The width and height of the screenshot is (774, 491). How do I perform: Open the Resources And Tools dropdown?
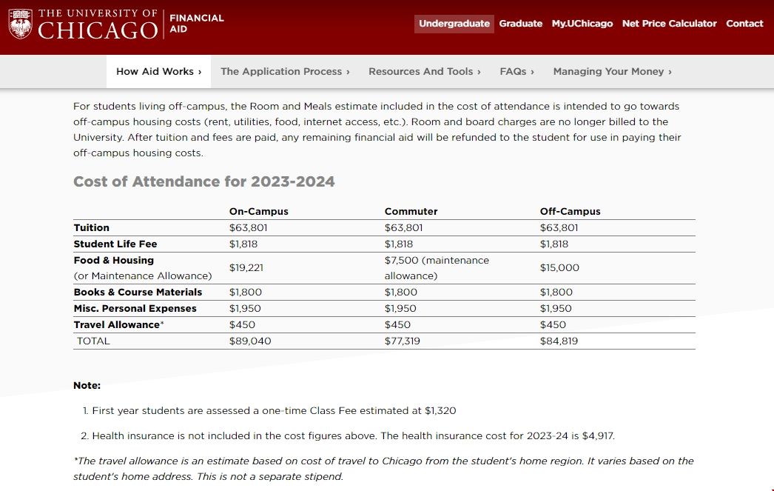[424, 72]
